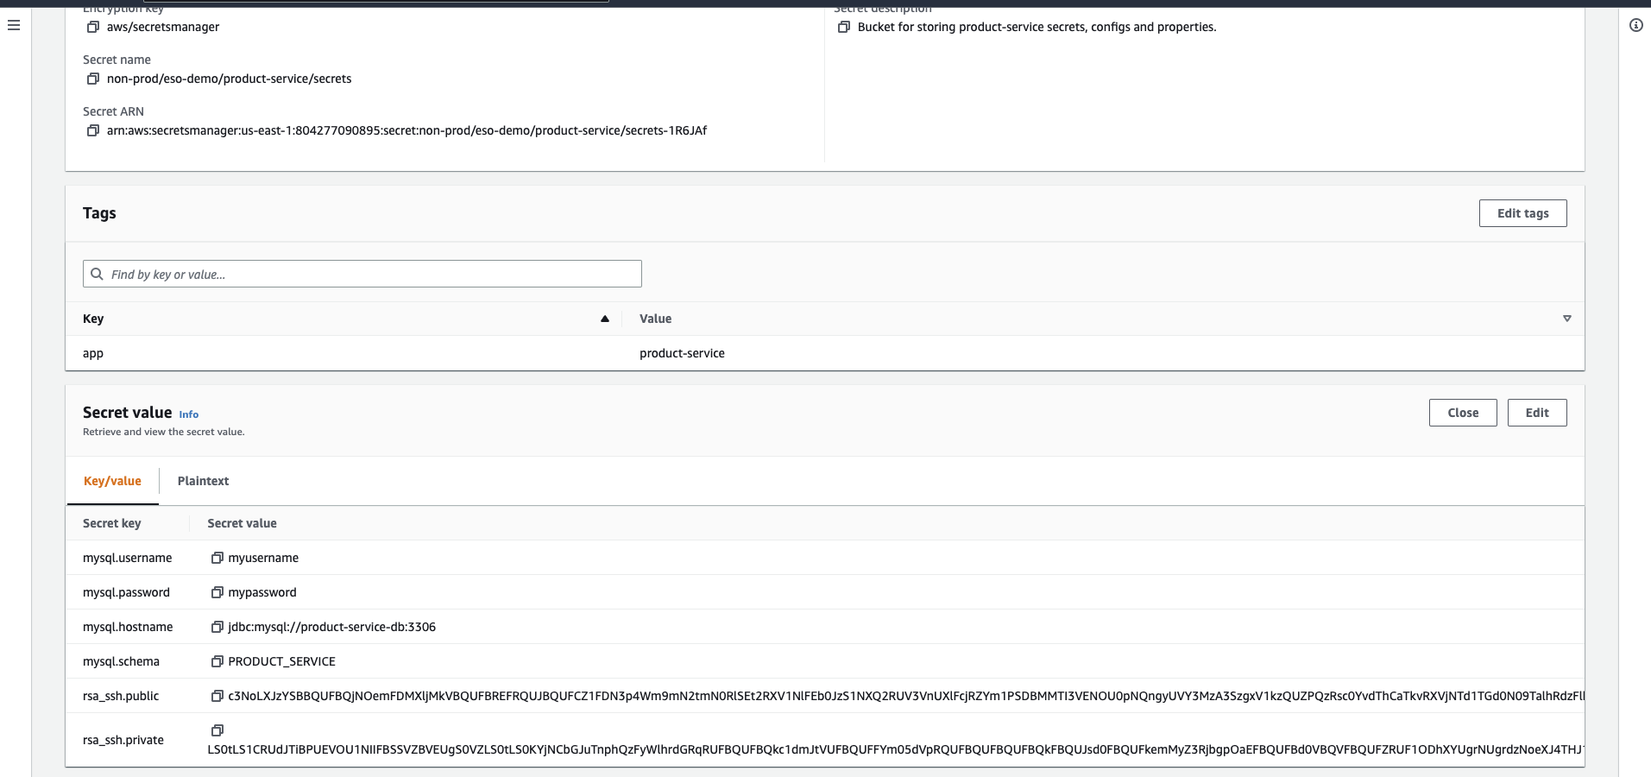Click the rsa_ssh.public key
Screen dimensions: 1651x777
click(121, 697)
